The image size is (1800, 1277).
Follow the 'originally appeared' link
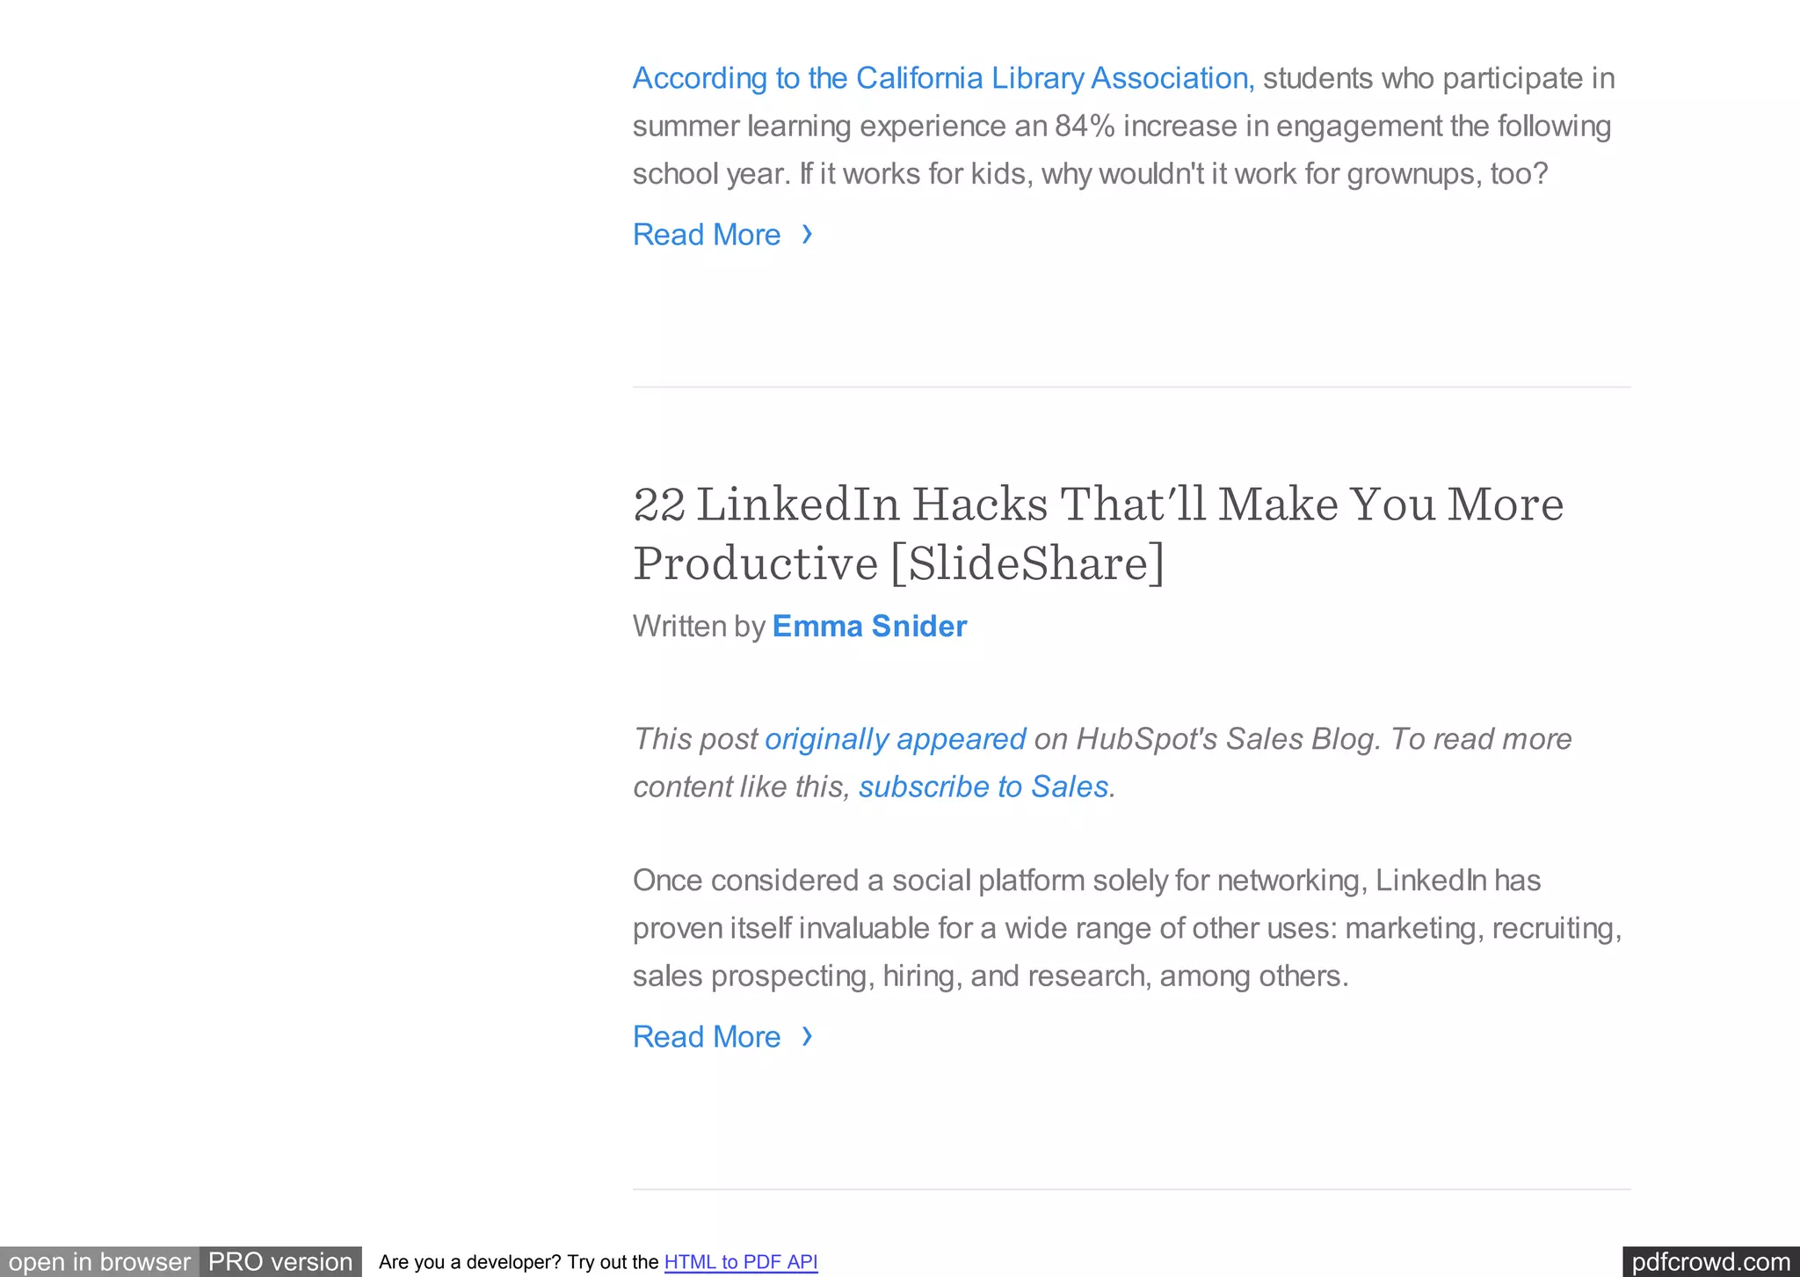click(x=895, y=739)
